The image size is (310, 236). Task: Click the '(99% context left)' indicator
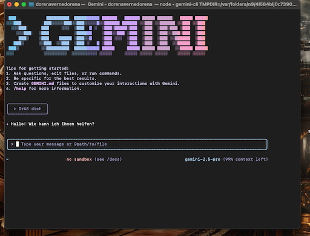245,160
